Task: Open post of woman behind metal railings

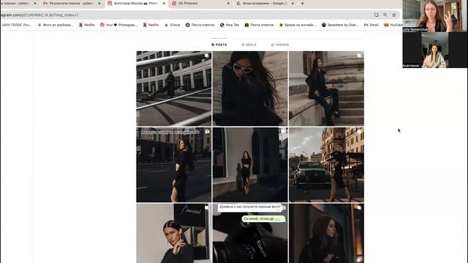Action: tap(174, 88)
